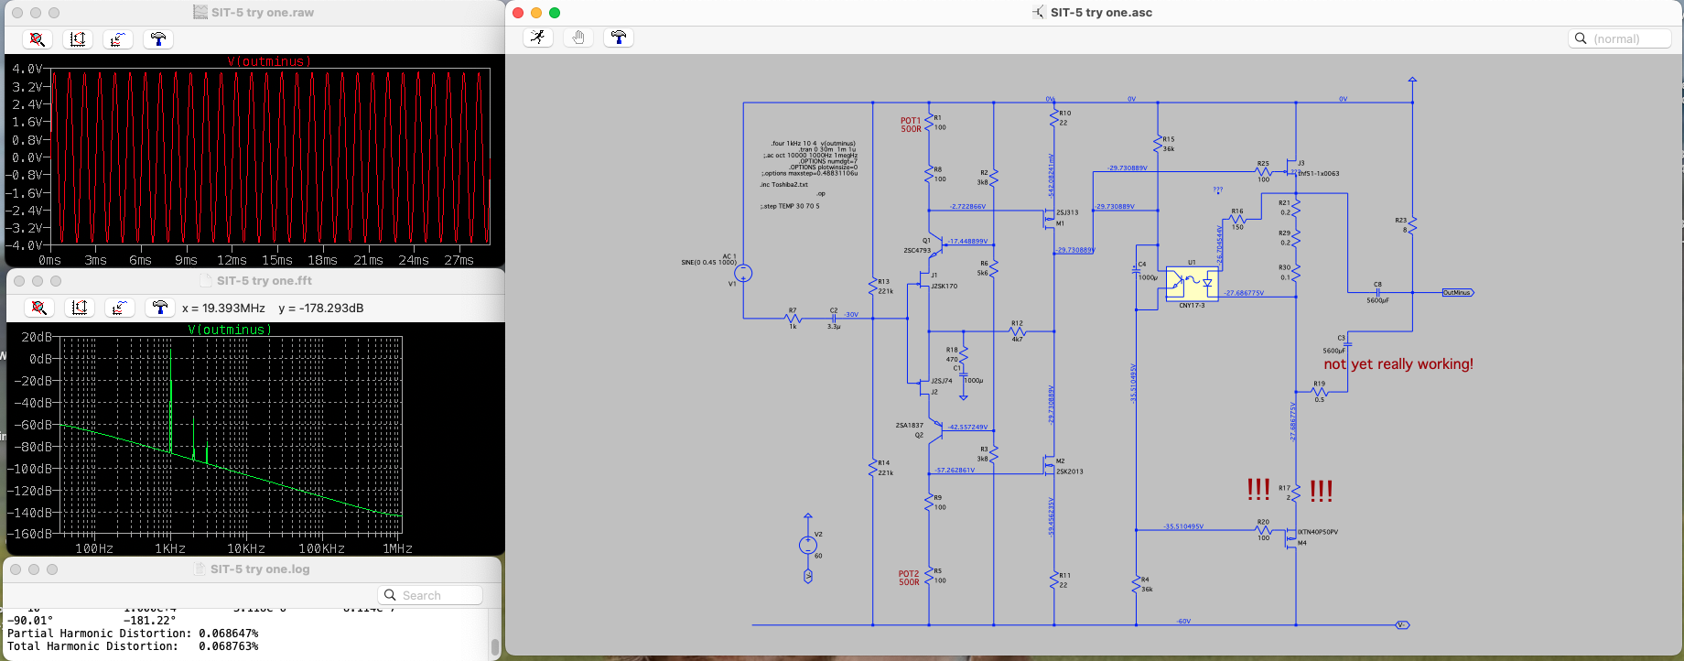Click the SIT-5 try one.log window title
Image resolution: width=1684 pixels, height=661 pixels.
click(x=260, y=569)
